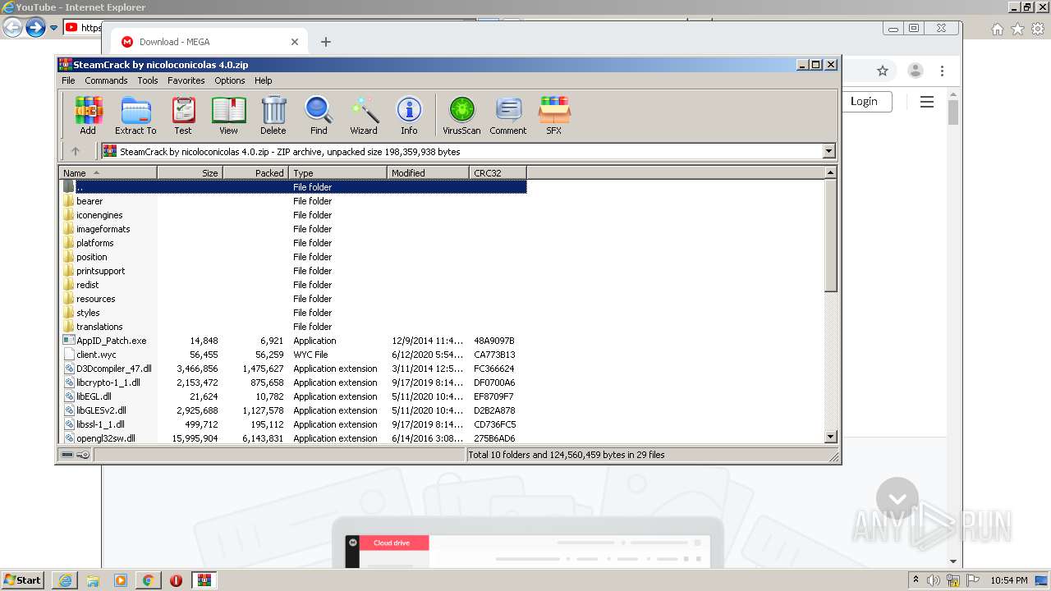Click the file list scroll up arrow
This screenshot has width=1051, height=591.
tap(830, 172)
